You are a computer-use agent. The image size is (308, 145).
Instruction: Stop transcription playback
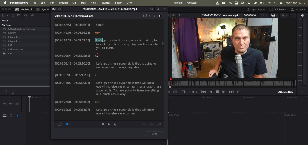103,124
